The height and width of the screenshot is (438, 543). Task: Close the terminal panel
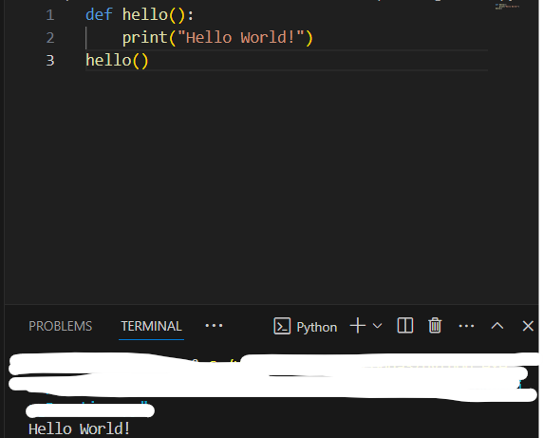(528, 326)
